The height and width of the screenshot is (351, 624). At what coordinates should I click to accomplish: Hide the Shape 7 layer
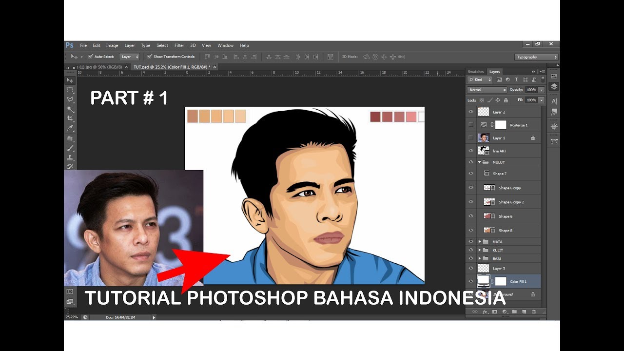coord(471,174)
